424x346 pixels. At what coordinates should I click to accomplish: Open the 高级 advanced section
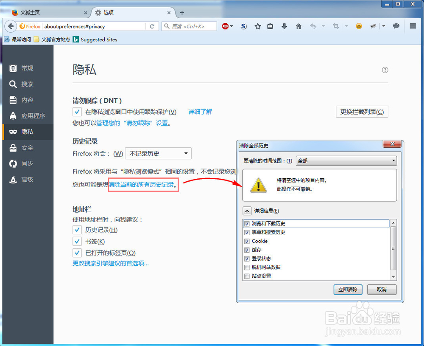28,180
